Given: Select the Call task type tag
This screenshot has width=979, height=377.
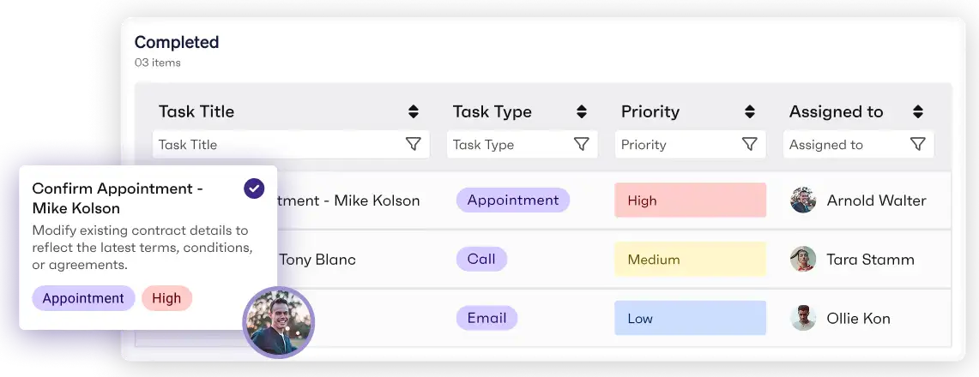Looking at the screenshot, I should (481, 259).
